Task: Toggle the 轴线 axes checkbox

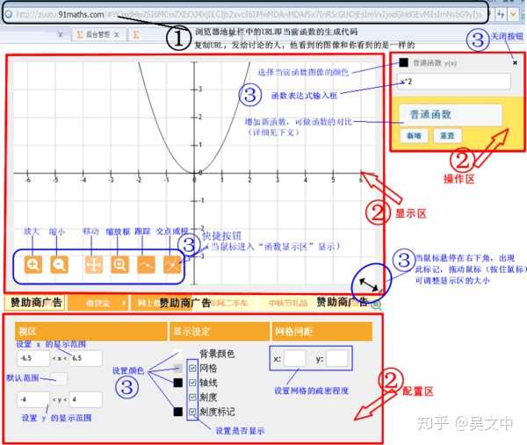Action: (192, 383)
